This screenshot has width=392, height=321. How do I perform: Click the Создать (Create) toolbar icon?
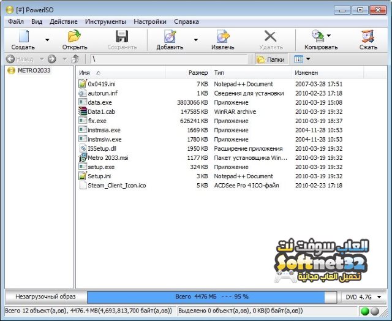coord(24,36)
